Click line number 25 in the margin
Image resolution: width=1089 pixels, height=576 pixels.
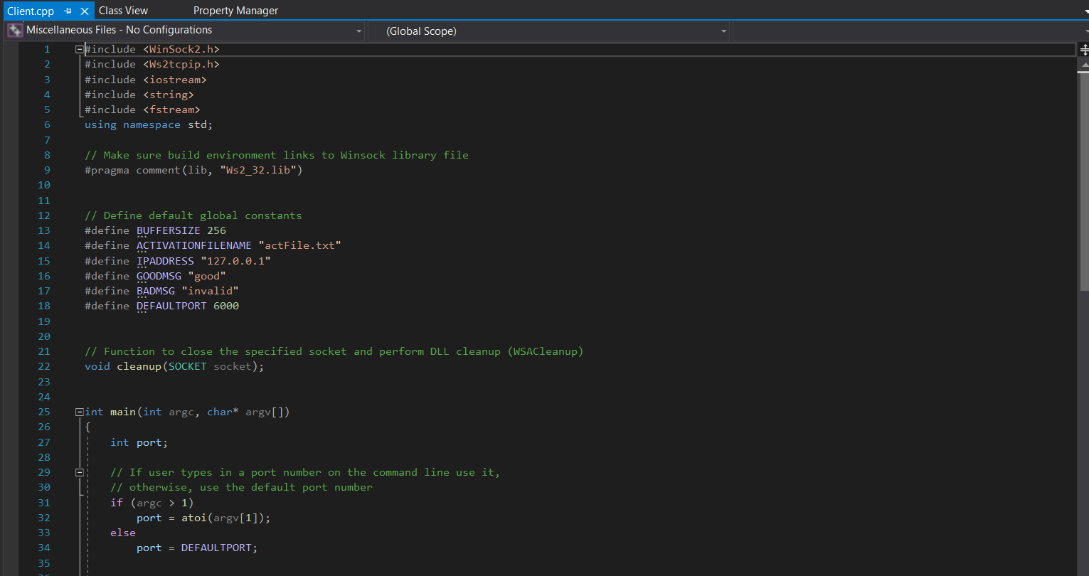[43, 412]
